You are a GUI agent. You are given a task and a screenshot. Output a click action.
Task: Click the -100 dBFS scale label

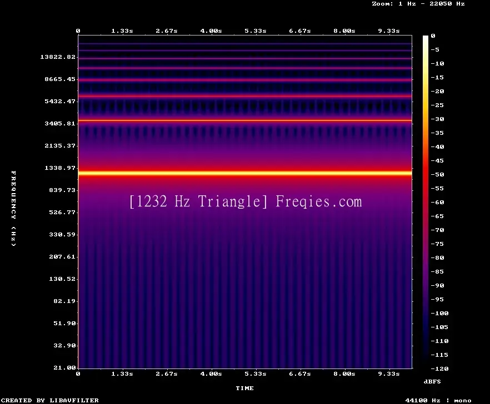coord(439,313)
